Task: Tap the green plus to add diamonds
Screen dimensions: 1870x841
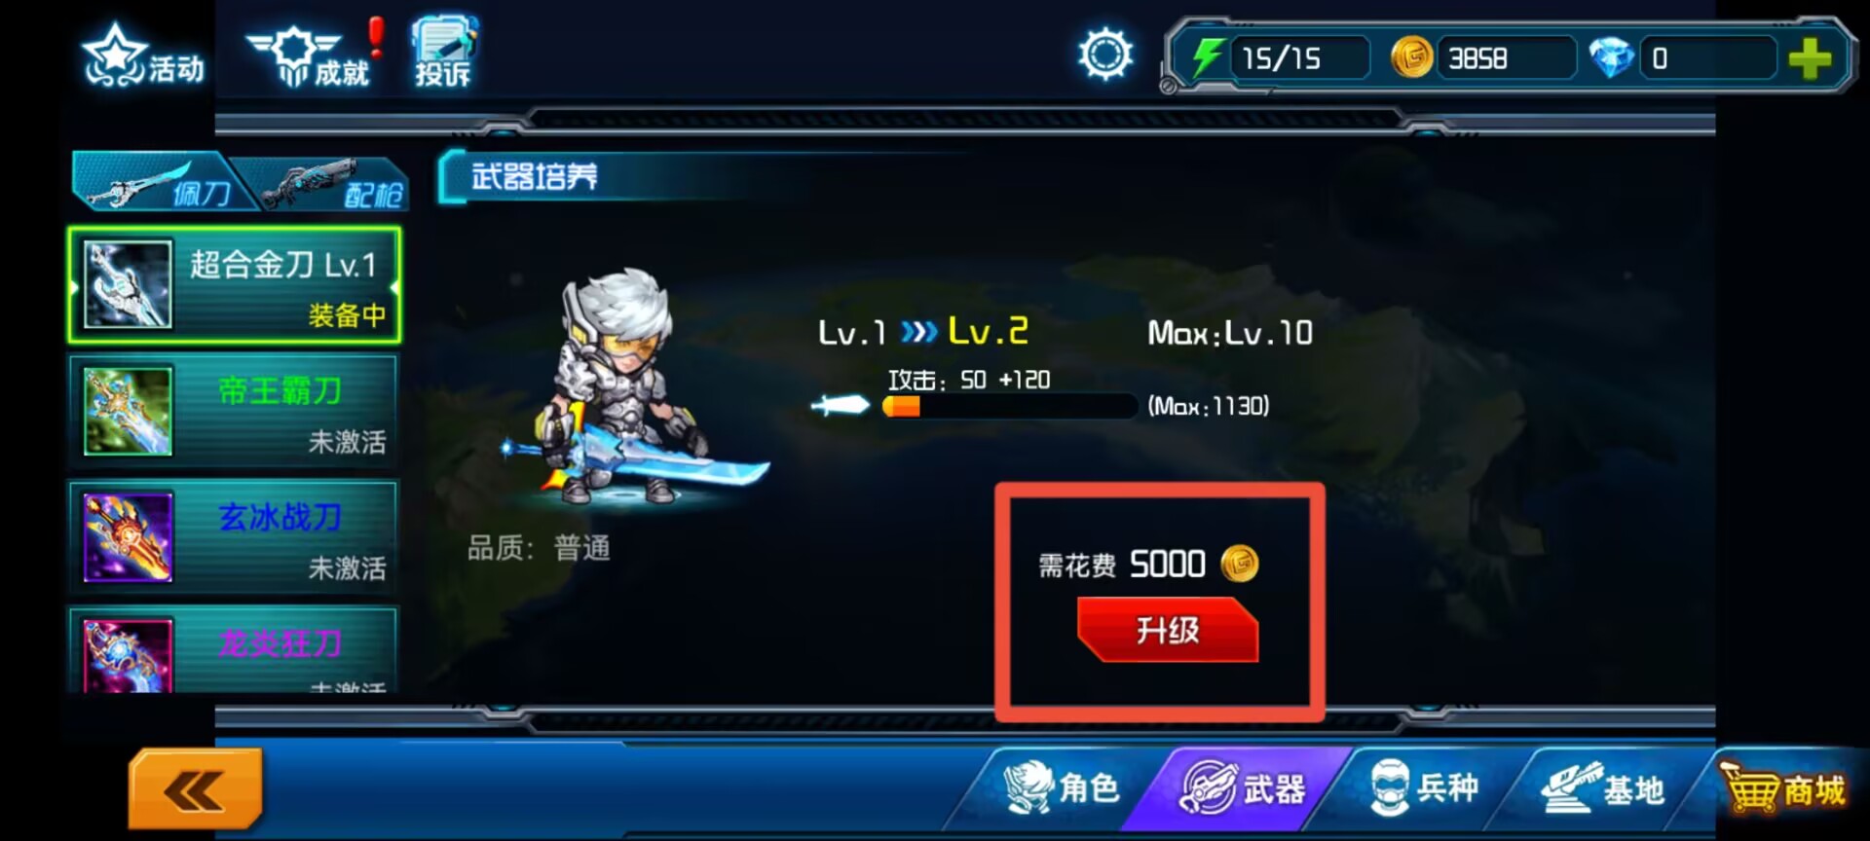Action: click(x=1810, y=58)
